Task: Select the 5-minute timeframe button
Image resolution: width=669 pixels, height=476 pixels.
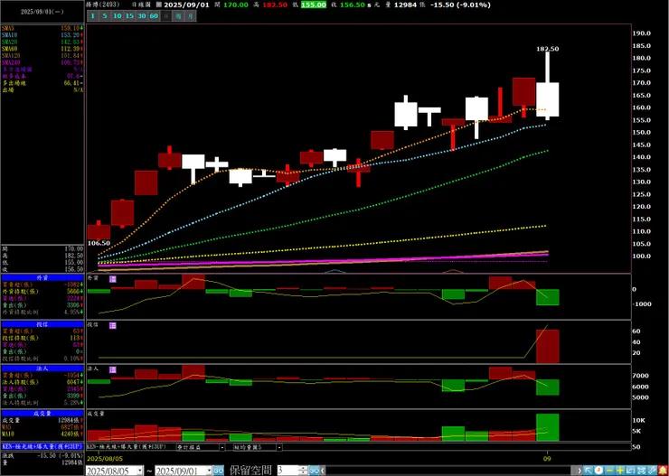Action: tap(104, 16)
